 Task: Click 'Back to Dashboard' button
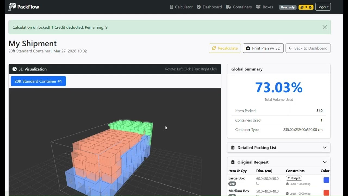[308, 48]
